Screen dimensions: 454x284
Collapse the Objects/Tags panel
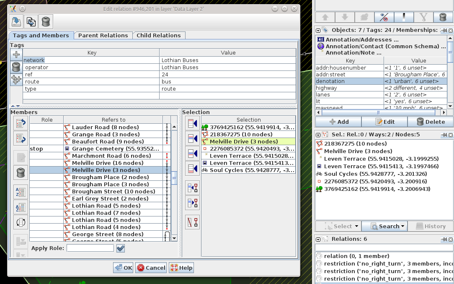pos(318,31)
